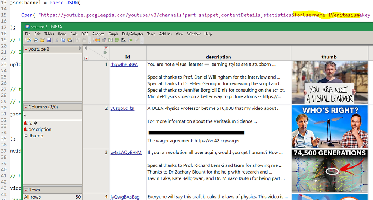Click the Copy toolbar icon
The height and width of the screenshot is (200, 373).
(63, 40)
